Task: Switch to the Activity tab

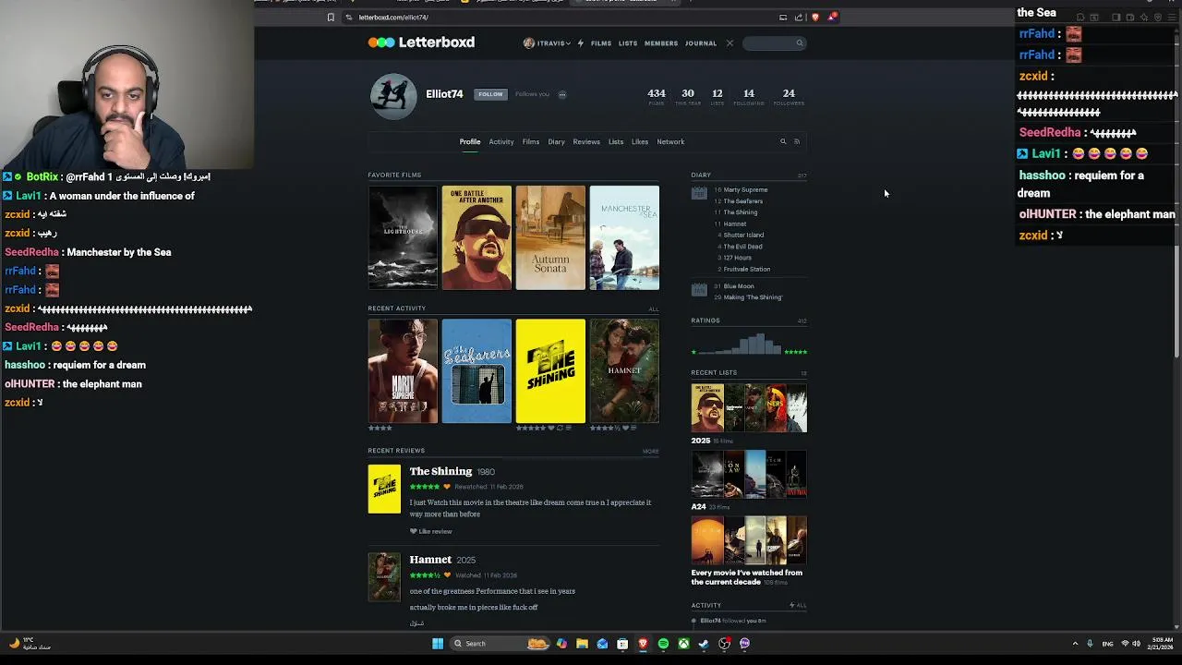Action: [501, 142]
